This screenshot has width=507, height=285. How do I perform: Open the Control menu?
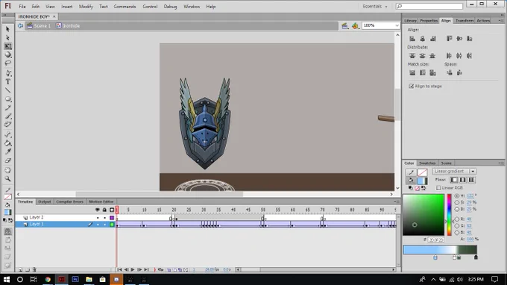point(150,7)
